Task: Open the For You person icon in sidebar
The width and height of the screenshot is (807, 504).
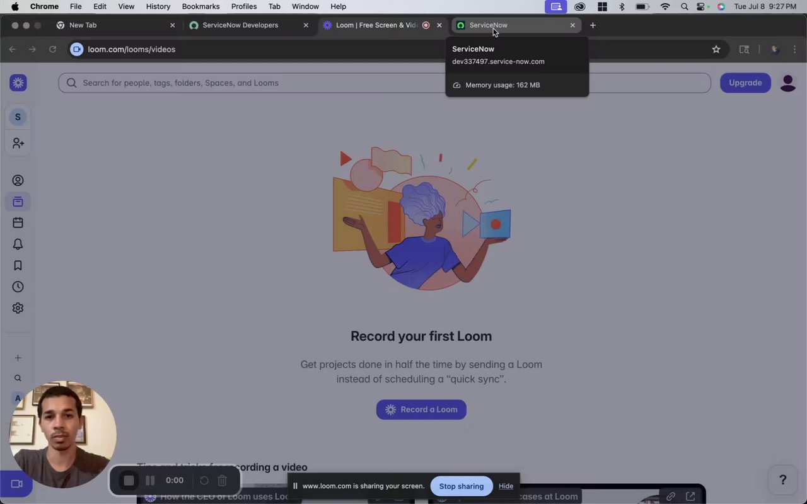Action: click(x=18, y=180)
